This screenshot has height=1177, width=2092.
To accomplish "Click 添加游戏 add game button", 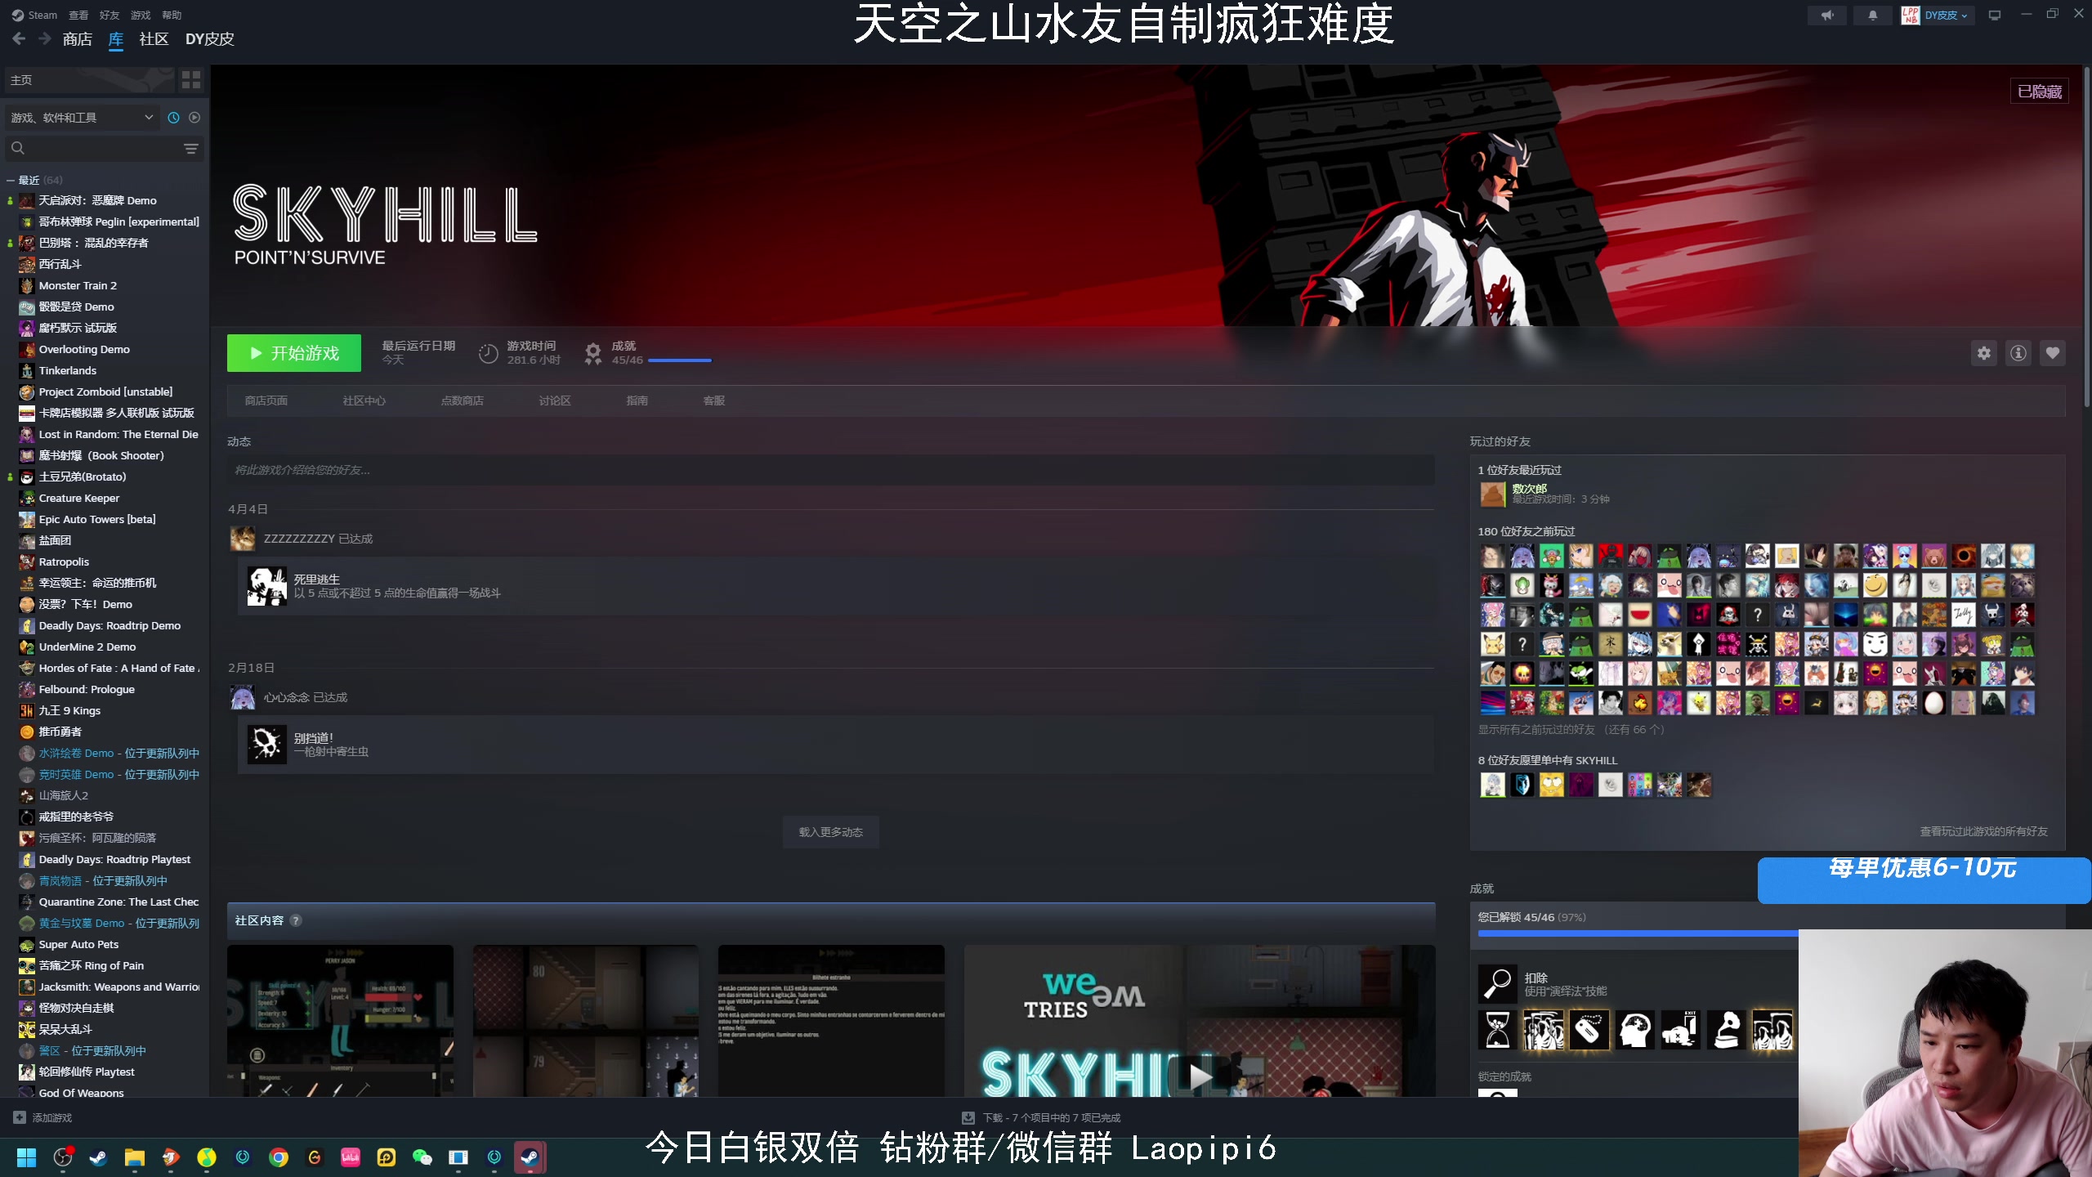I will point(42,1117).
